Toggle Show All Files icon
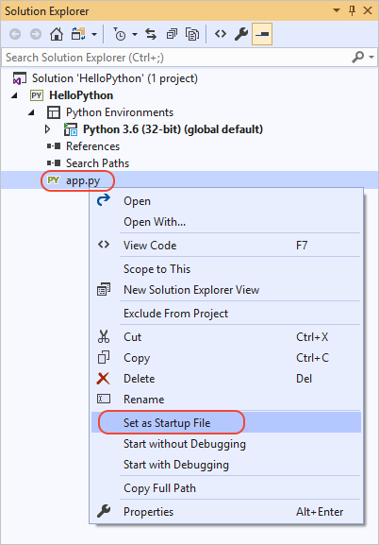Screen dimensions: 379x545 point(192,34)
